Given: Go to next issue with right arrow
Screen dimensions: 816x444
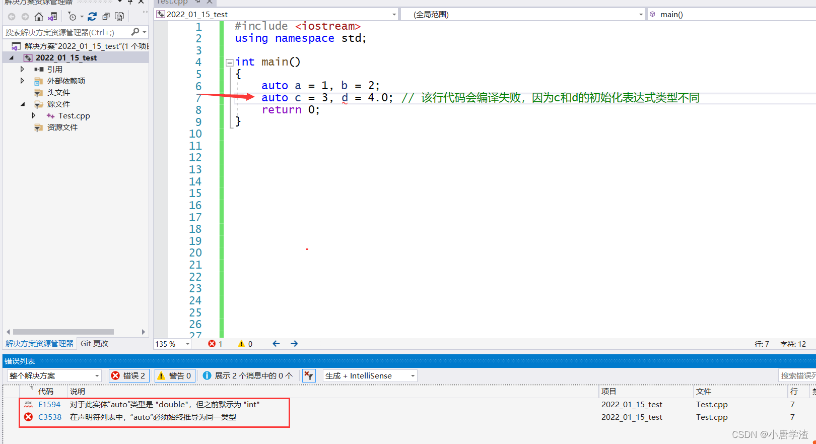Looking at the screenshot, I should pos(294,344).
